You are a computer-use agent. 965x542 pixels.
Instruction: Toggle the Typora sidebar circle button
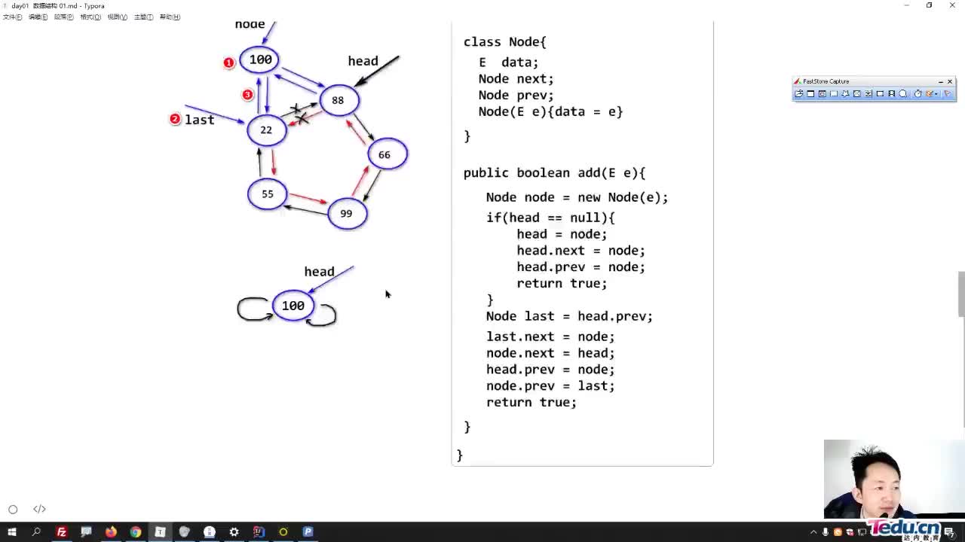pyautogui.click(x=13, y=509)
